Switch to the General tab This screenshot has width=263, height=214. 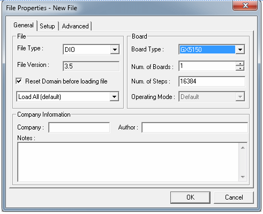click(24, 25)
